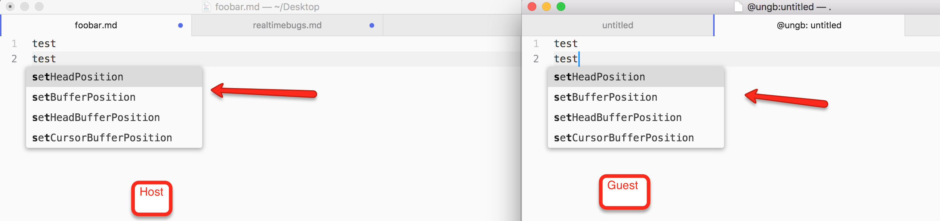
Task: Choose setHeadBufferPosition in the guest suggestion list
Action: coord(618,117)
